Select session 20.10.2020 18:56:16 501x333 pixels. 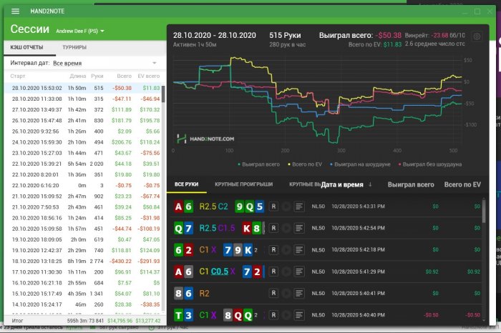[84, 218]
